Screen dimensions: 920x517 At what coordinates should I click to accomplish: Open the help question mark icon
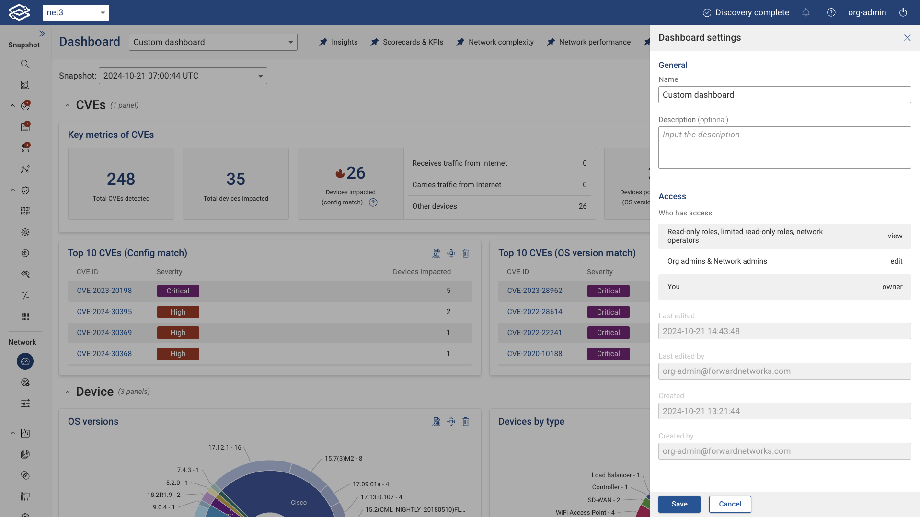831,12
